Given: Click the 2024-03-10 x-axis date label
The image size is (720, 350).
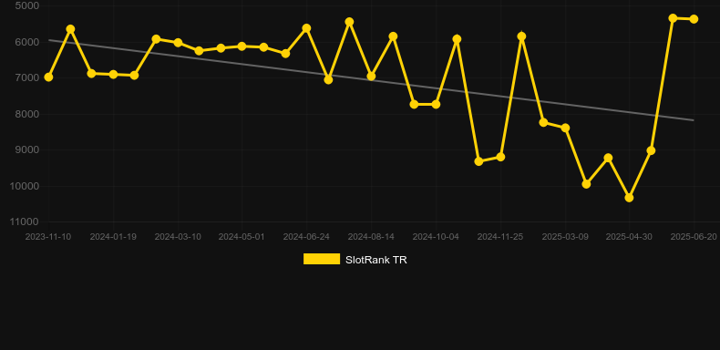Looking at the screenshot, I should 178,237.
